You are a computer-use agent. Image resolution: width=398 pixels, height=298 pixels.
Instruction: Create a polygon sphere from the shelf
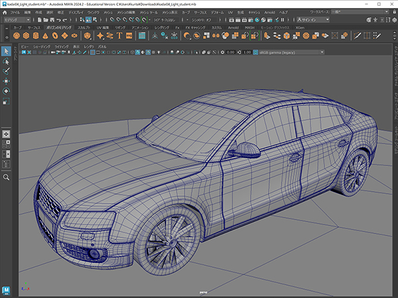pos(17,36)
